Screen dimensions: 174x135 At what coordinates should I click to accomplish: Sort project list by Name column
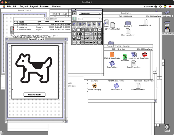(22, 22)
